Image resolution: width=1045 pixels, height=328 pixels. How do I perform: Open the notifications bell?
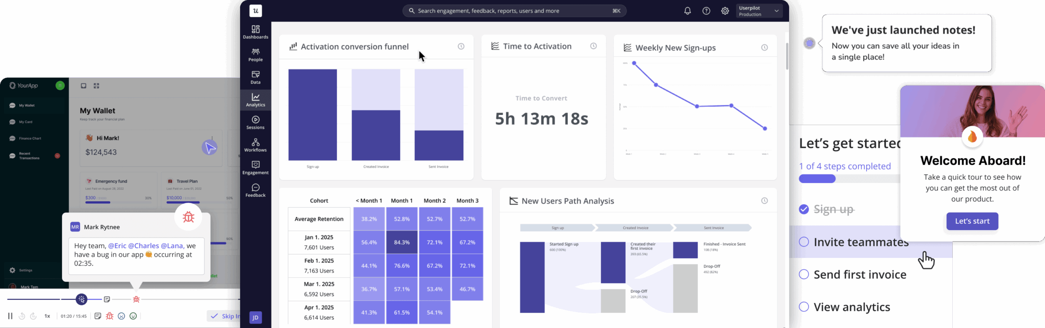tap(687, 11)
